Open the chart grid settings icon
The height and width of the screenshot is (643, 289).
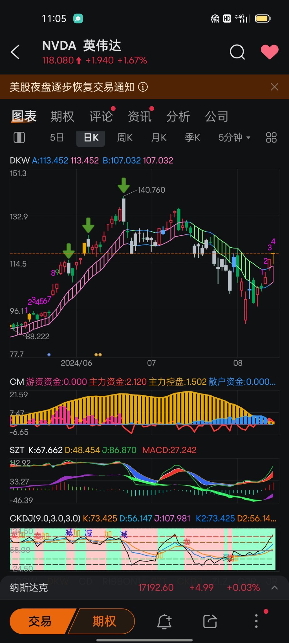point(271,137)
